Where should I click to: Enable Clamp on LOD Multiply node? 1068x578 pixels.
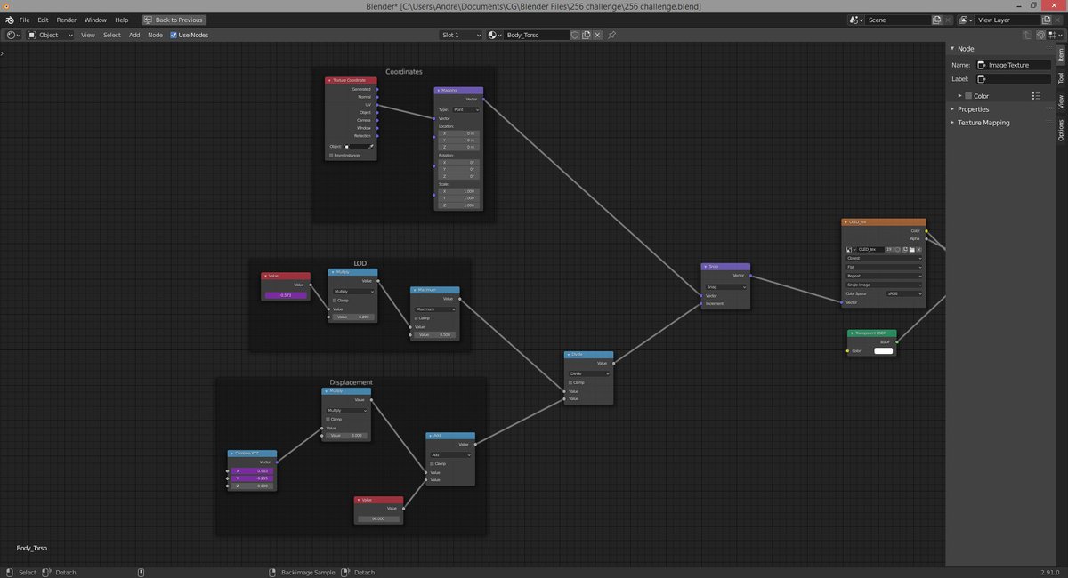[x=335, y=300]
